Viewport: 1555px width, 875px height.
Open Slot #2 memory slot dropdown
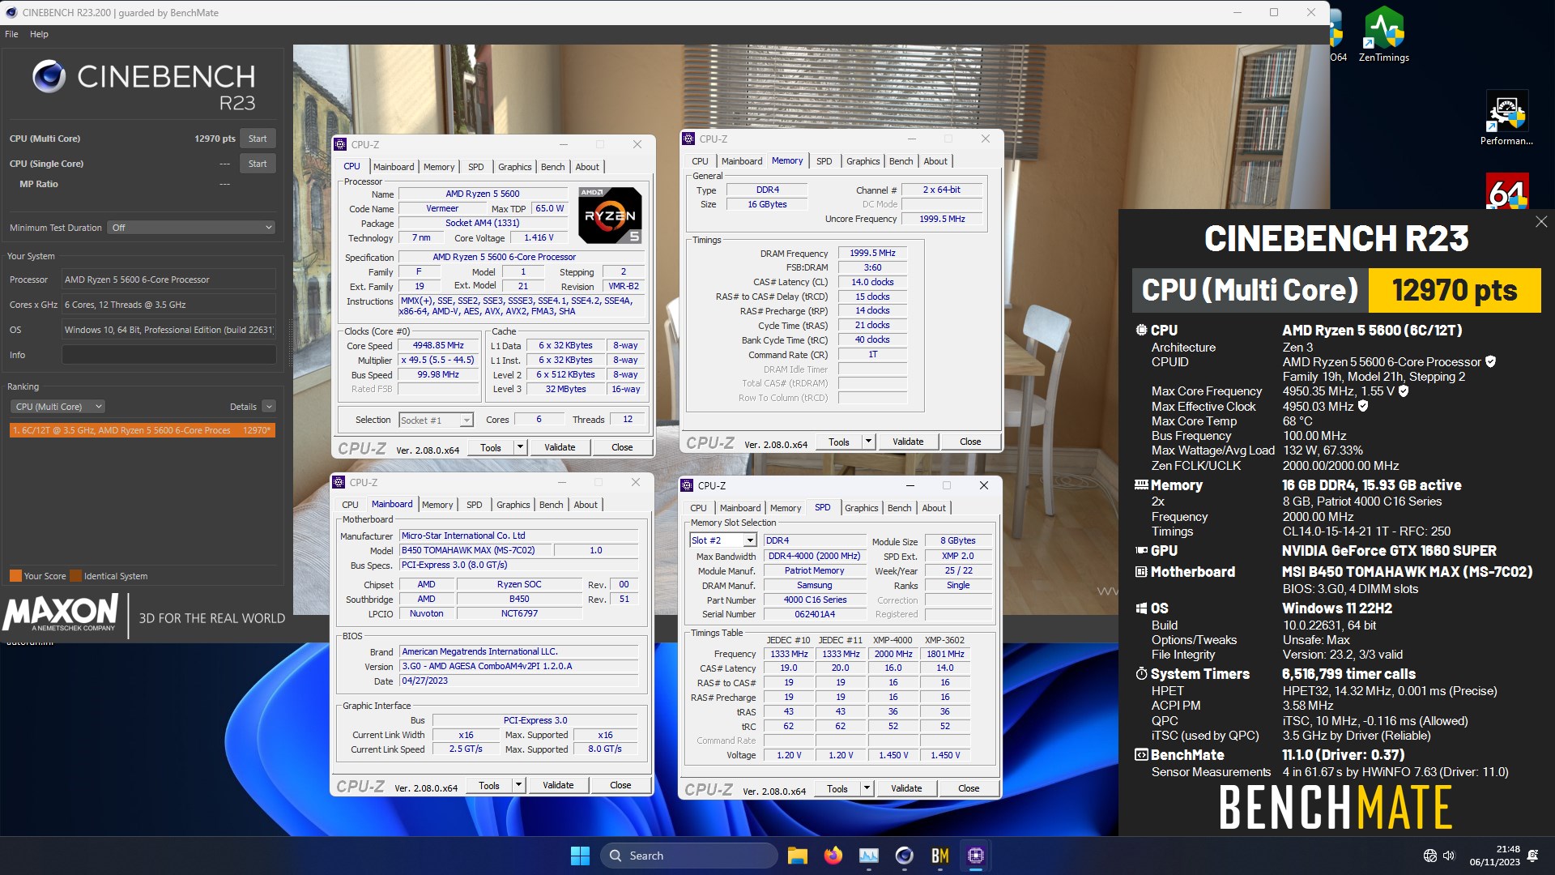(x=722, y=540)
